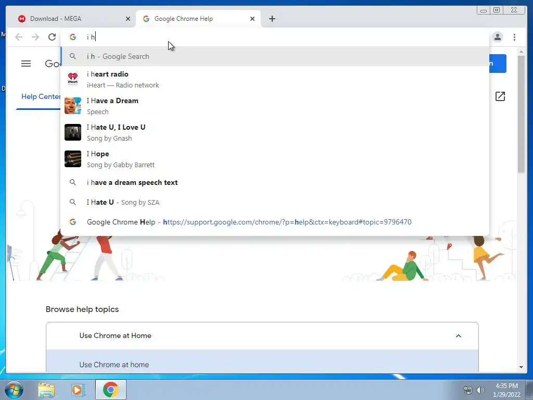Image resolution: width=533 pixels, height=400 pixels.
Task: Open the Windows Start menu
Action: [13, 390]
